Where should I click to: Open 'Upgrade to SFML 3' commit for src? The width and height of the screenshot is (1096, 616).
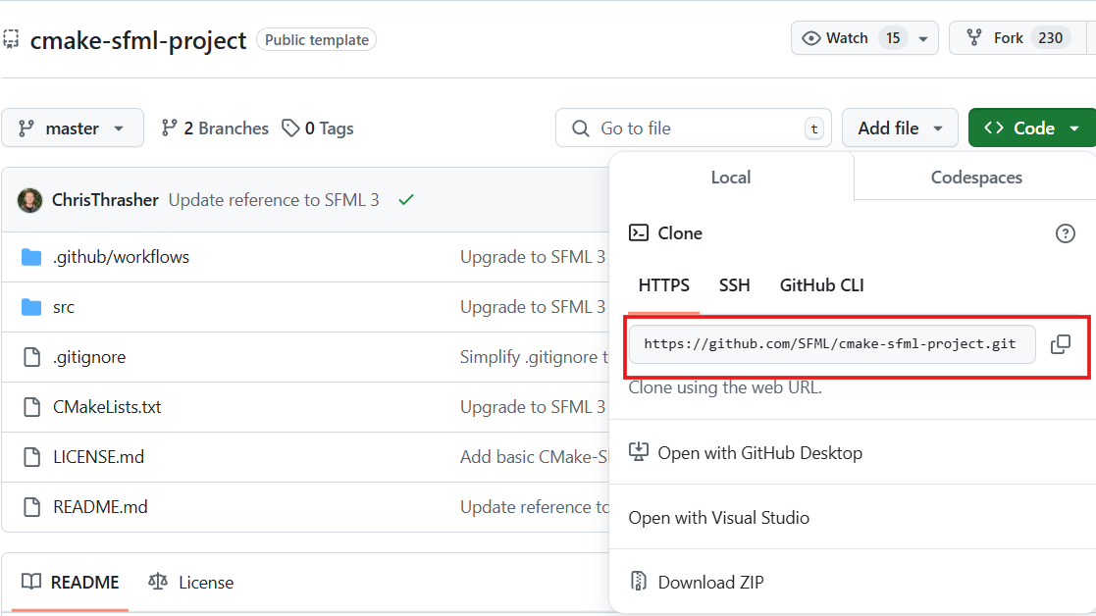click(x=533, y=307)
